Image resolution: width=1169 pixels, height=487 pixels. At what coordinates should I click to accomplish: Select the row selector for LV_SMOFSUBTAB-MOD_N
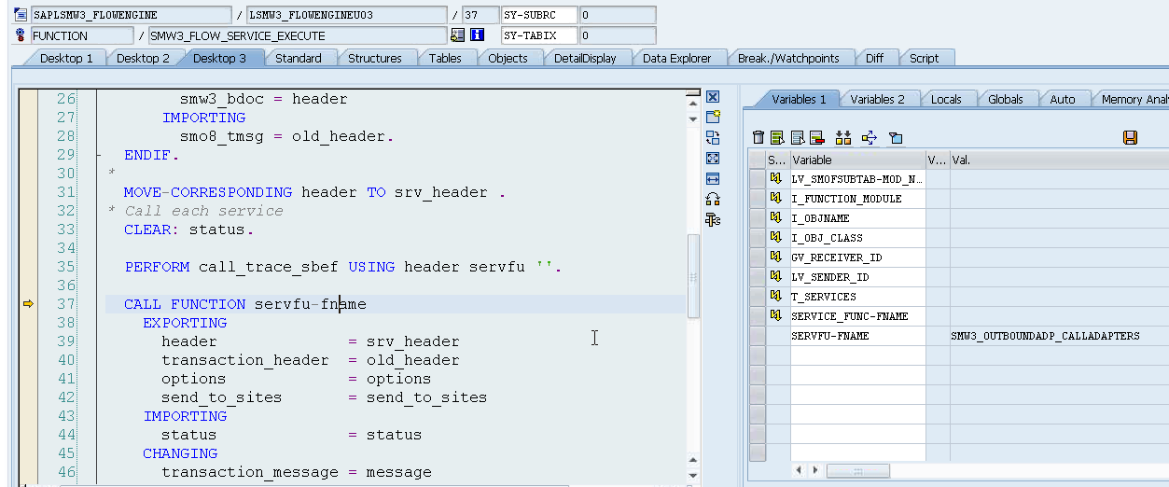click(x=758, y=178)
